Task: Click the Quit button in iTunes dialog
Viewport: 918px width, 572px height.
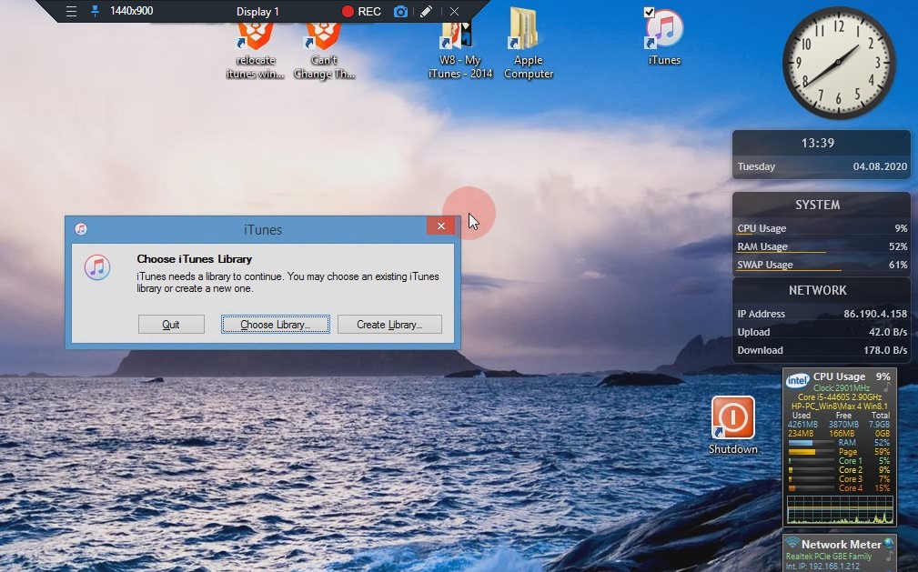Action: (x=171, y=325)
